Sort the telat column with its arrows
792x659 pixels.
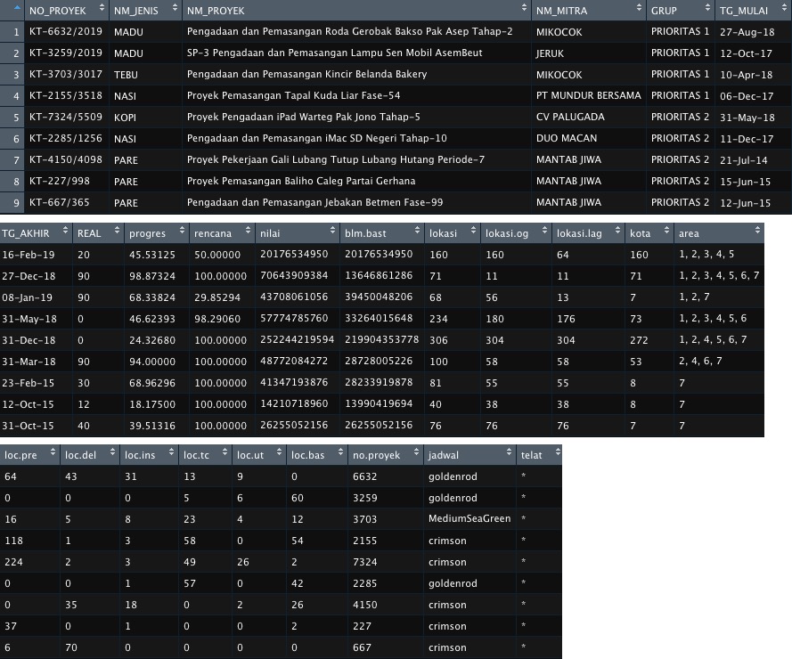(x=553, y=455)
